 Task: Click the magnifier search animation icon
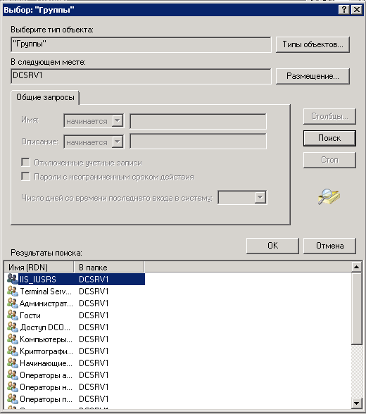tap(329, 196)
